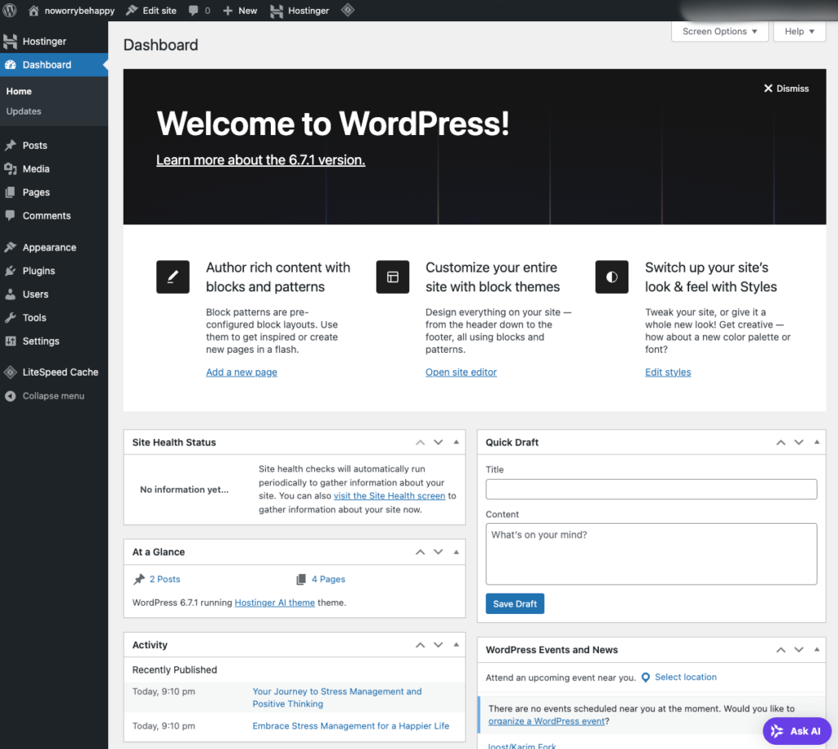Click the WordPress logo in admin bar
Viewport: 838px width, 749px height.
10,10
